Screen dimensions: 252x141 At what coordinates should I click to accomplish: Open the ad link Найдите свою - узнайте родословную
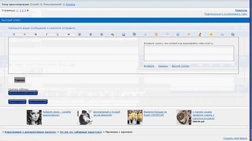57,113
